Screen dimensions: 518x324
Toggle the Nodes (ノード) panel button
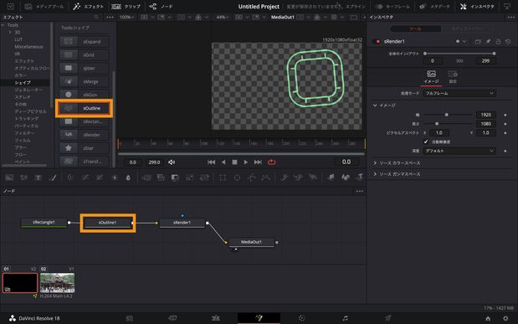pos(161,7)
